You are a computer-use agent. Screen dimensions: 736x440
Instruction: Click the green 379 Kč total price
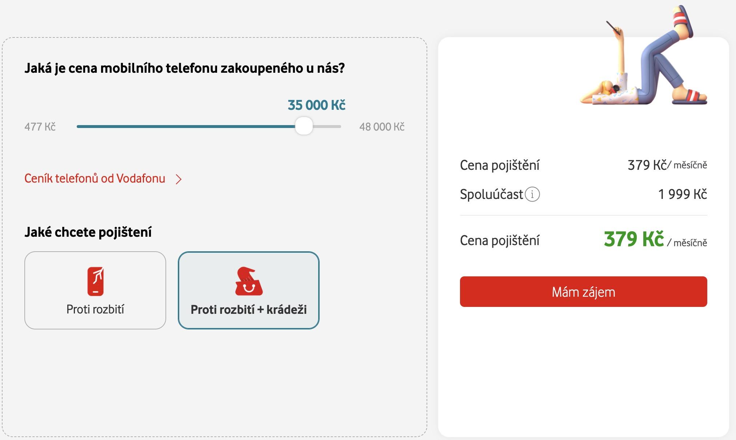point(634,239)
